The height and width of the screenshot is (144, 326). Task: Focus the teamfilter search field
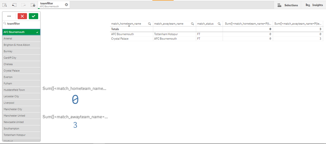(22, 24)
